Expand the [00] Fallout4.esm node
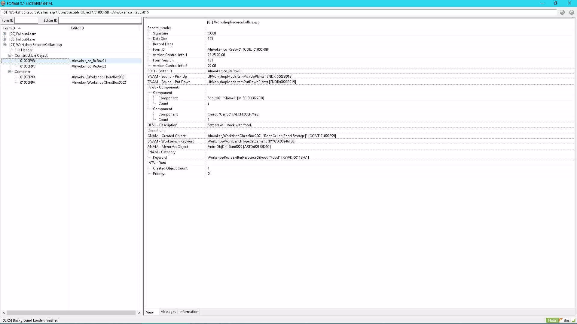Viewport: 577px width, 324px height. click(5, 34)
